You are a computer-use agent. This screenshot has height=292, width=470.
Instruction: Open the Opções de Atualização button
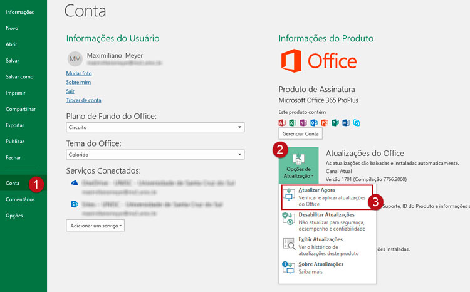click(x=298, y=165)
